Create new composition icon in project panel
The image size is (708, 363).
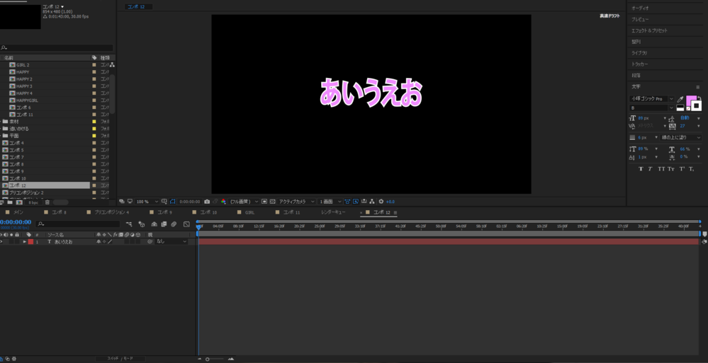pos(18,202)
